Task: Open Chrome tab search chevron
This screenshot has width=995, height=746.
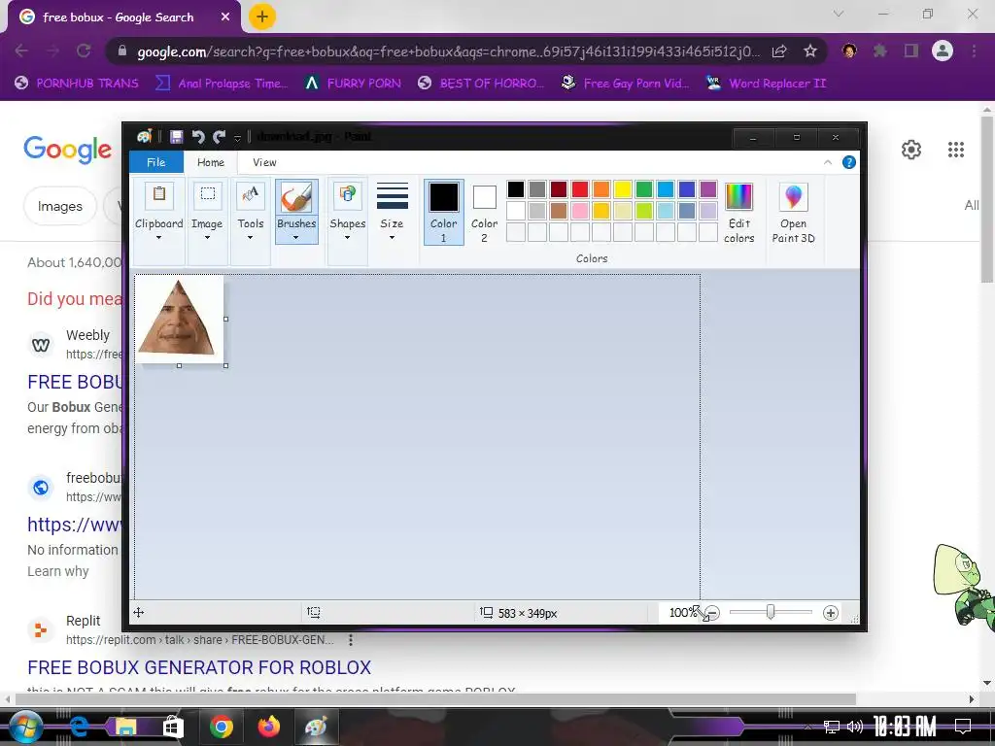Action: 839,14
